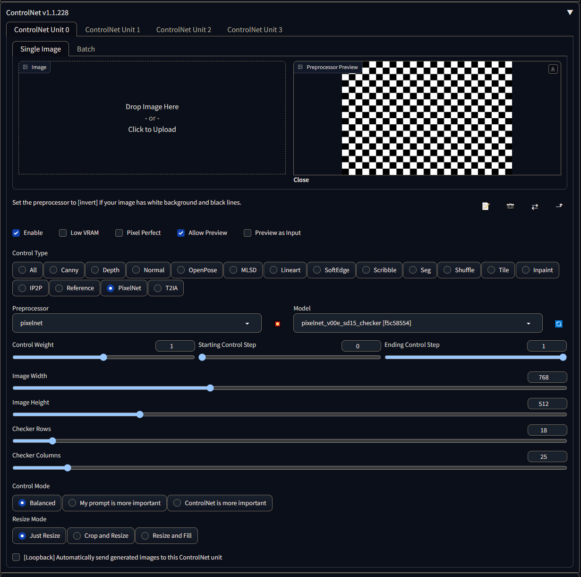
Task: Enable webcam using camera icon
Action: point(510,206)
